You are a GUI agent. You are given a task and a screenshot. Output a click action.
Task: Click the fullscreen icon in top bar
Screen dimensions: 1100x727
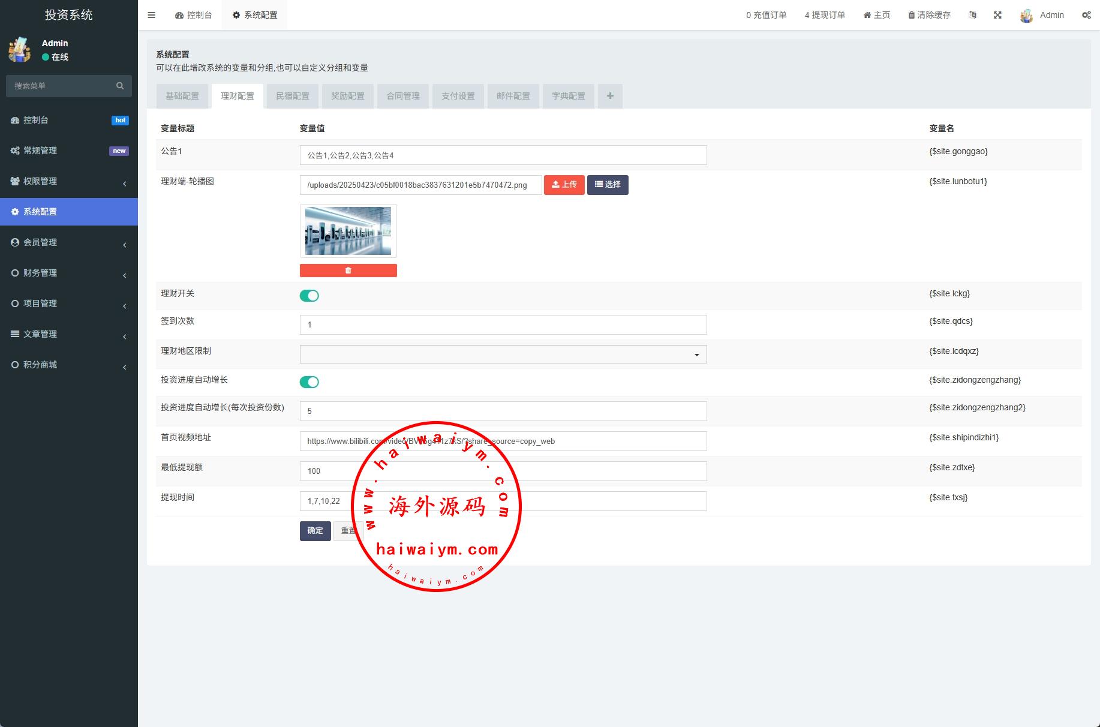997,15
